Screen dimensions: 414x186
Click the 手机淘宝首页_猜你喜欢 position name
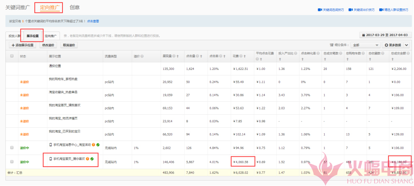coord(69,159)
